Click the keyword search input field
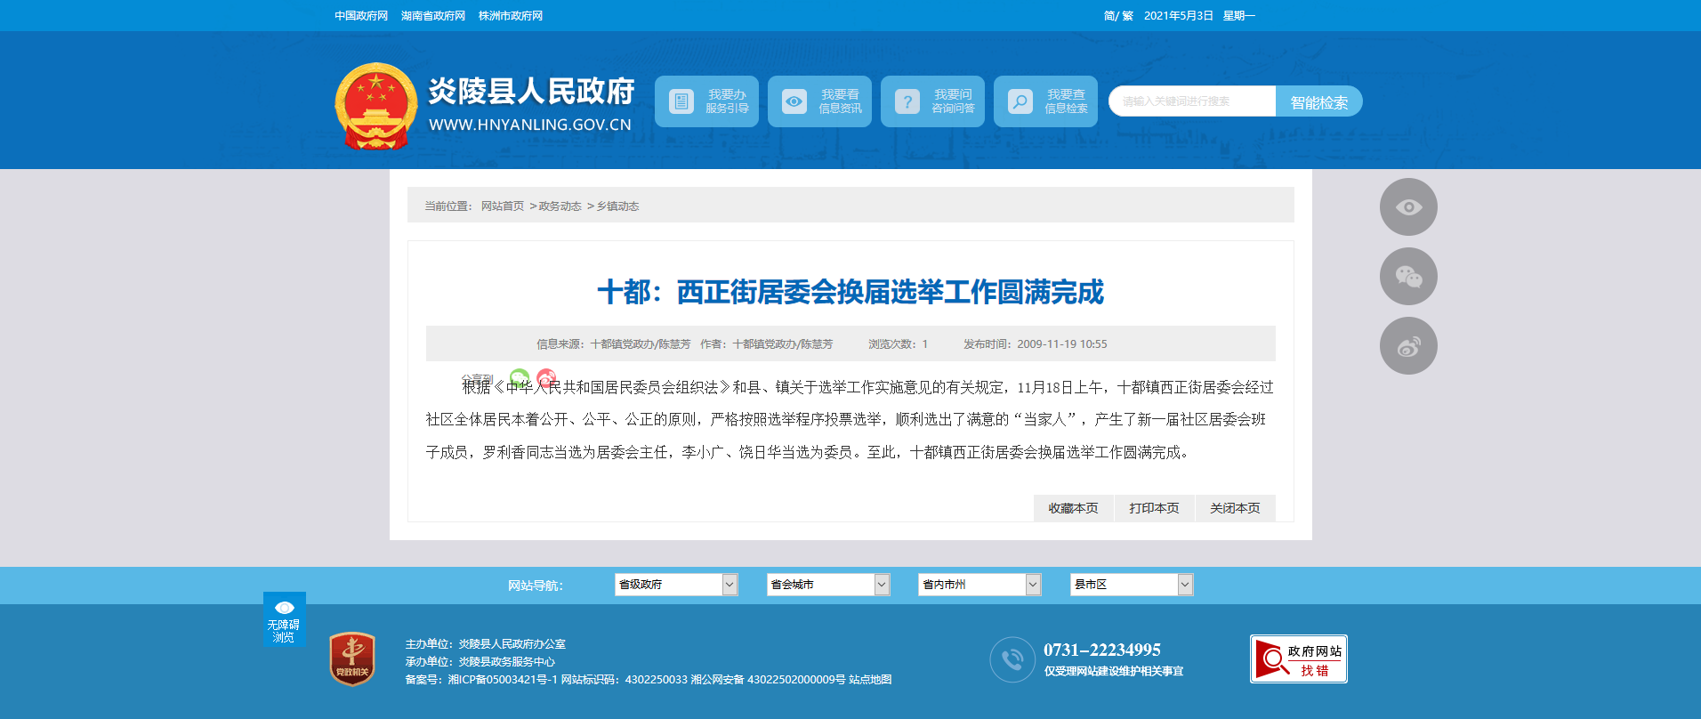The height and width of the screenshot is (719, 1701). 1192,101
